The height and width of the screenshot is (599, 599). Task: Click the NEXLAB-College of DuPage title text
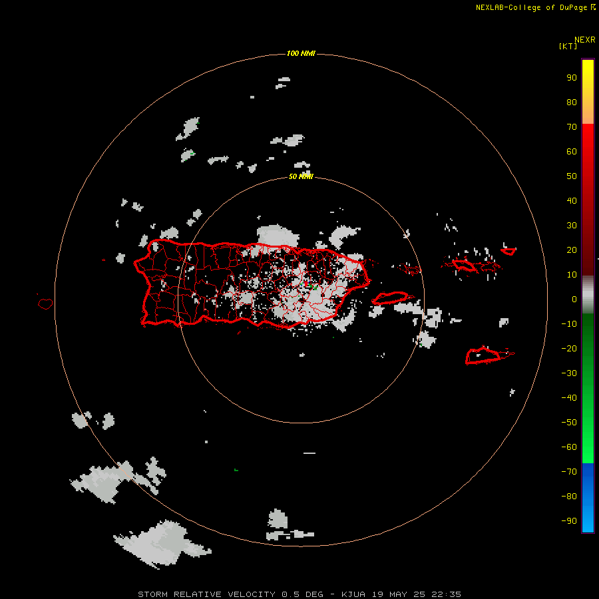(x=531, y=7)
